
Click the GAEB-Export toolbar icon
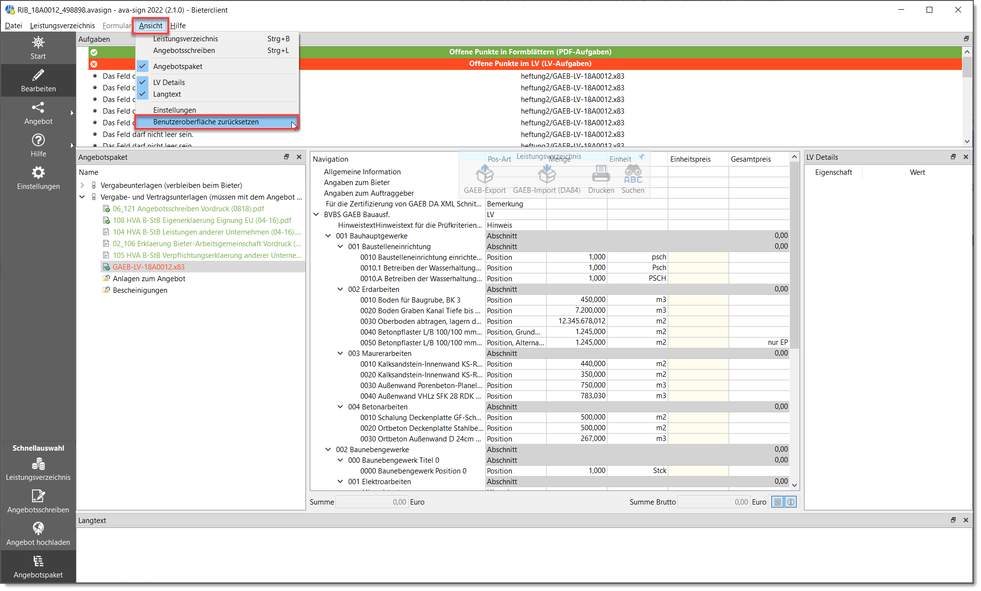click(484, 173)
